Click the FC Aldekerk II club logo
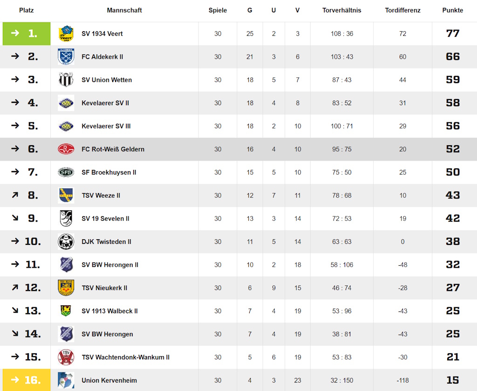The width and height of the screenshot is (477, 391). point(66,56)
